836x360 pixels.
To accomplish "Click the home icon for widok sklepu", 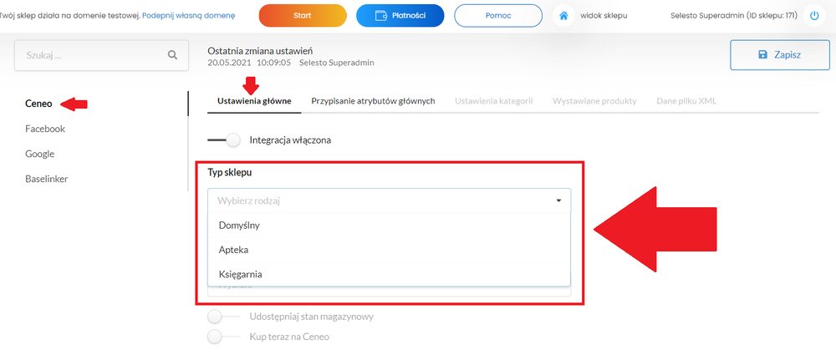I will click(563, 16).
